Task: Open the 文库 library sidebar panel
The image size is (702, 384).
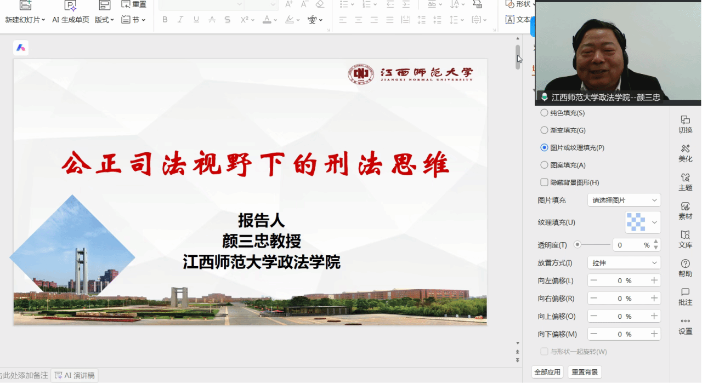Action: point(685,239)
